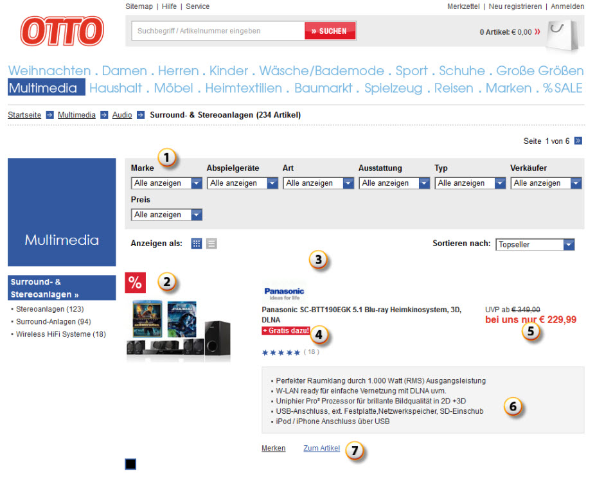Screen dimensions: 604x478
Task: Open the Reisen category
Action: [x=454, y=88]
